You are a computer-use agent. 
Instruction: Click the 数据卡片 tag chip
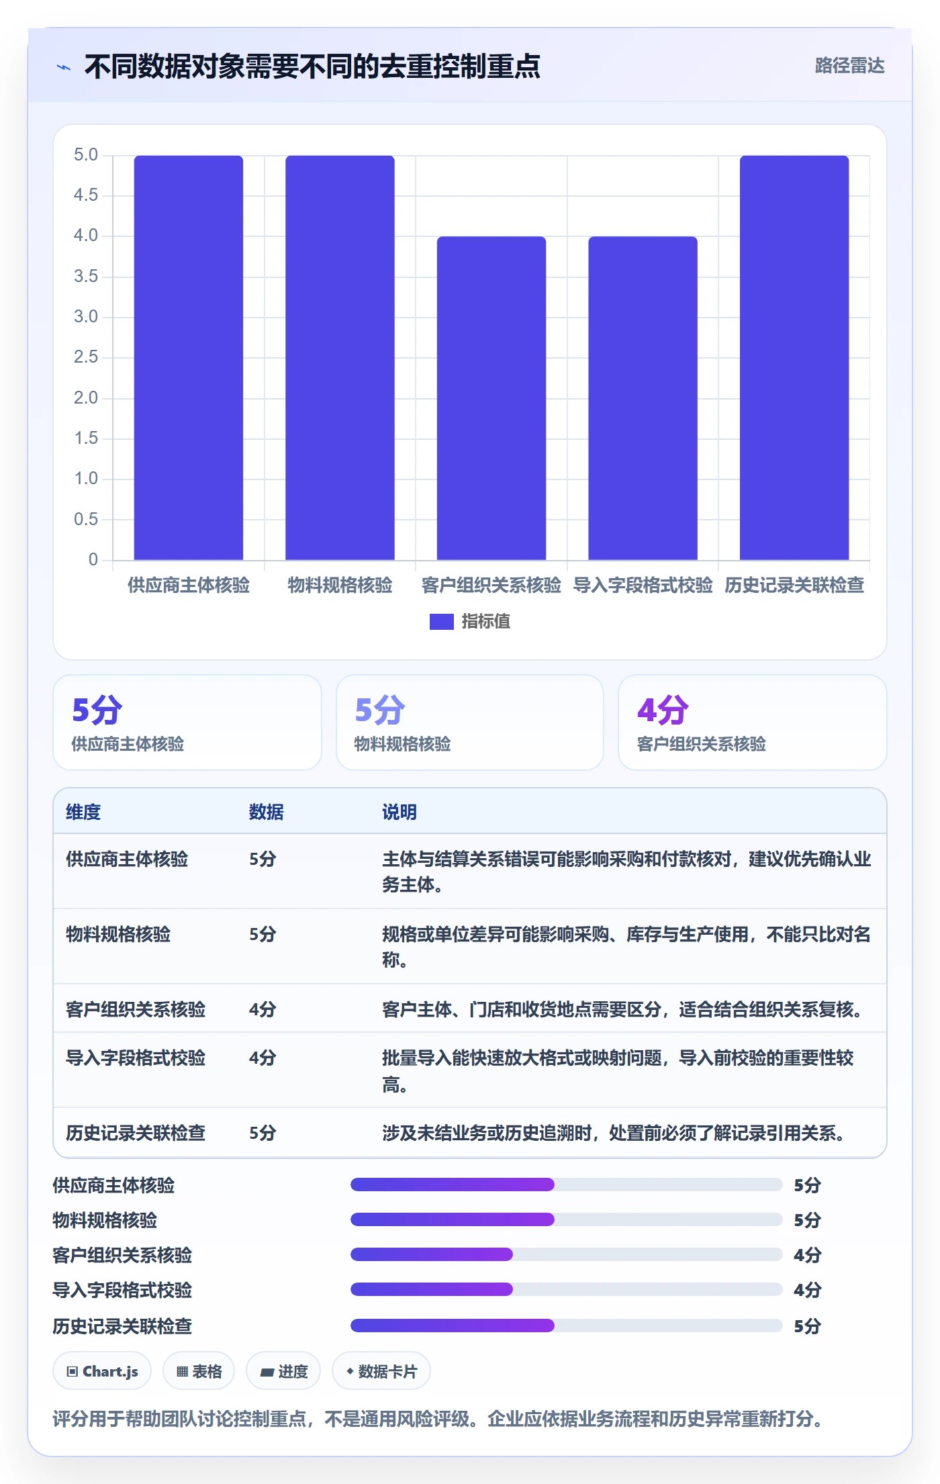[x=381, y=1371]
